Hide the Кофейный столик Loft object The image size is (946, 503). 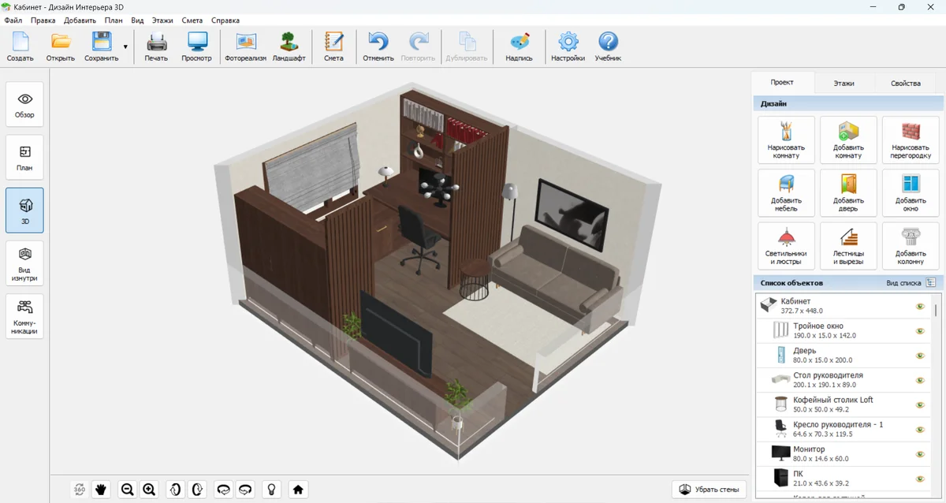click(919, 405)
